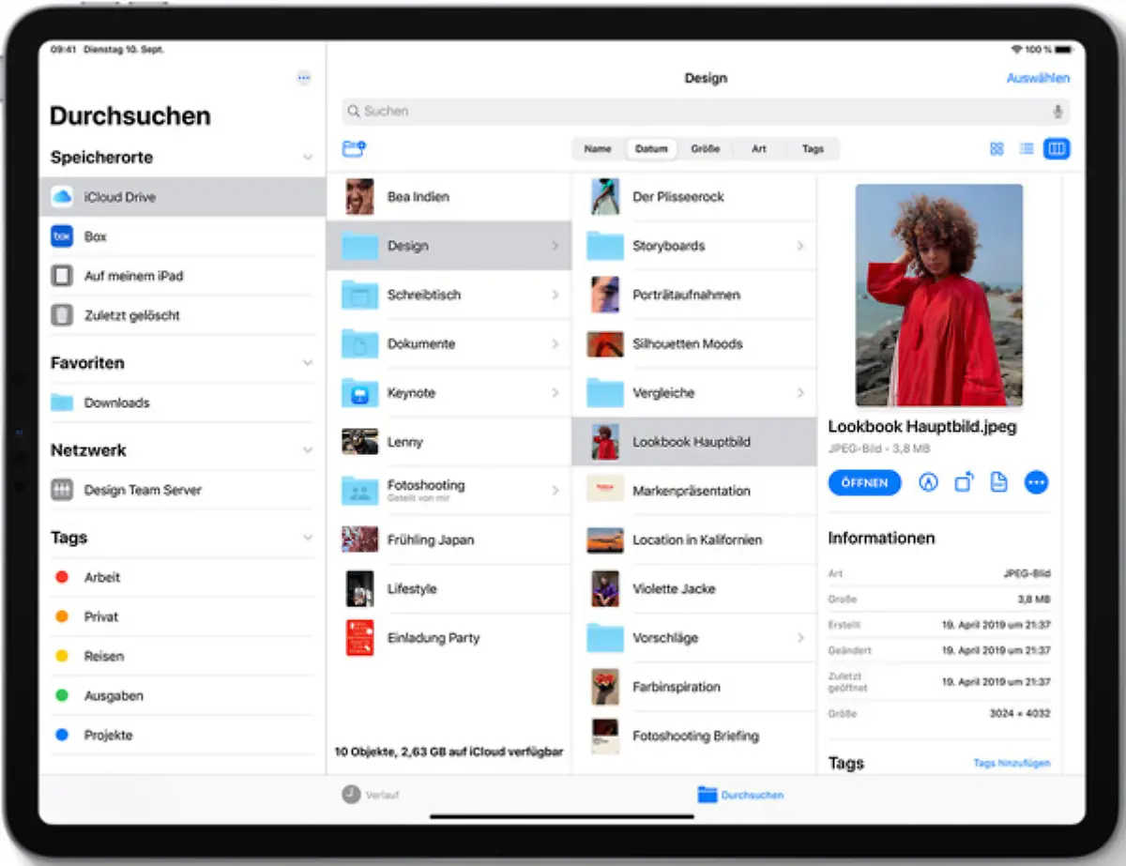
Task: Collapse the Favoriten section
Action: coord(307,363)
